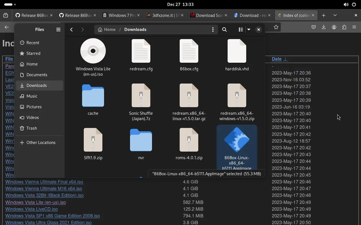Select the 86Box AppImage file icon
Screen dimensions: 361x225
point(237,140)
